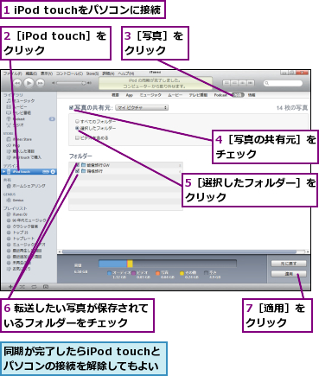Toggle the shuffle button at bottom

[x=22, y=287]
